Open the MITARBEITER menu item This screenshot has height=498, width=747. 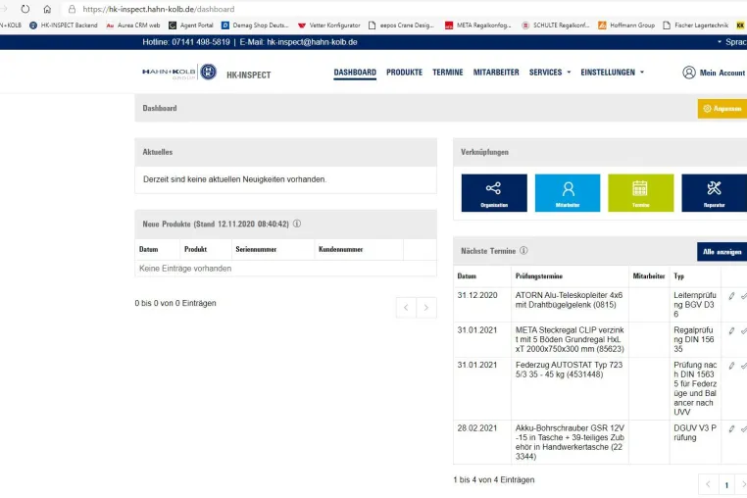496,73
